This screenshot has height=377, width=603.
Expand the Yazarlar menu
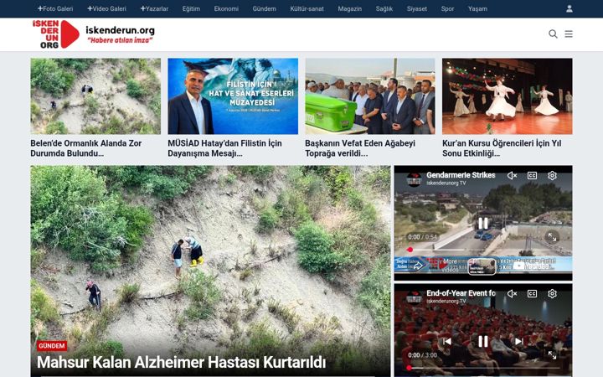[x=154, y=8]
